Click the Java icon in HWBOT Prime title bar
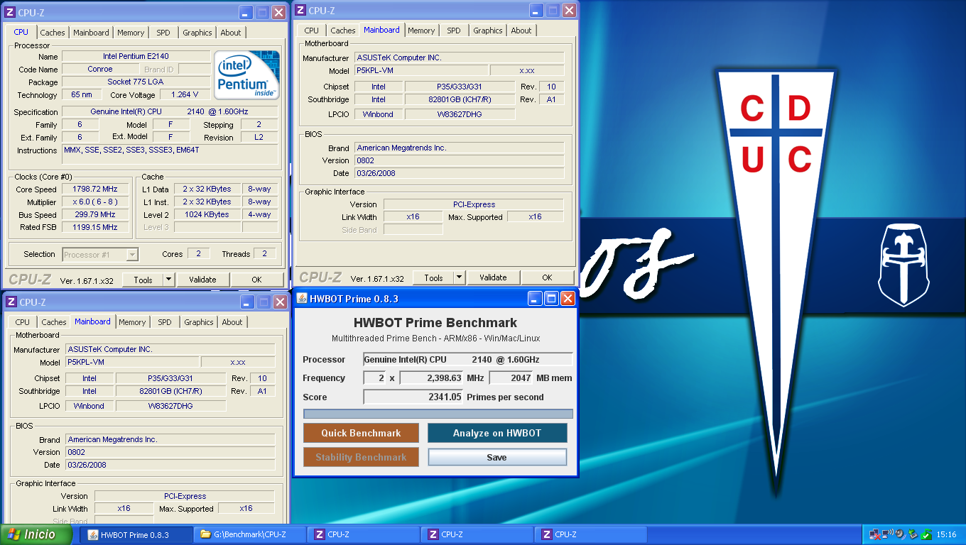Image resolution: width=966 pixels, height=545 pixels. (302, 298)
